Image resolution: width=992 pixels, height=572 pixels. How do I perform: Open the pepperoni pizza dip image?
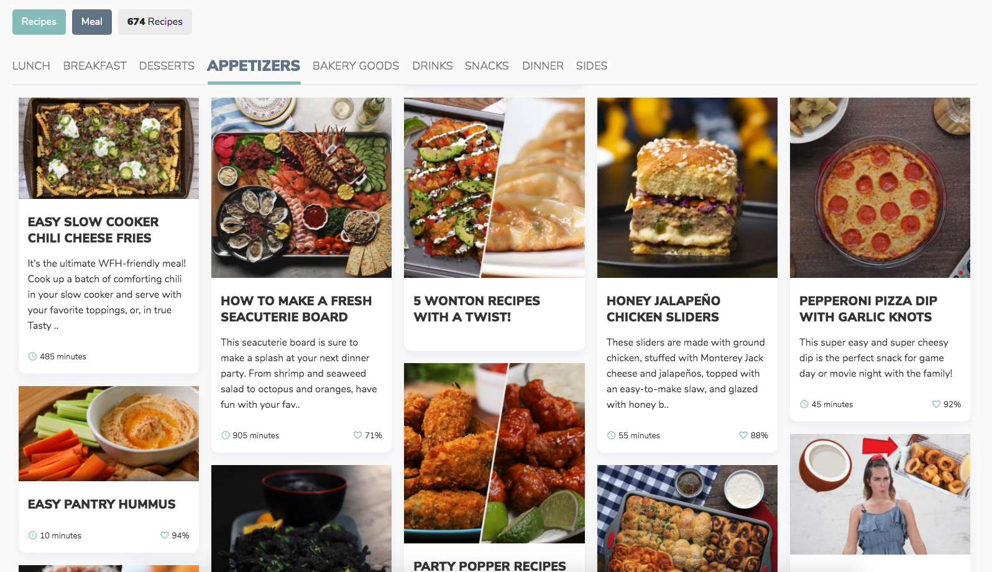(880, 188)
